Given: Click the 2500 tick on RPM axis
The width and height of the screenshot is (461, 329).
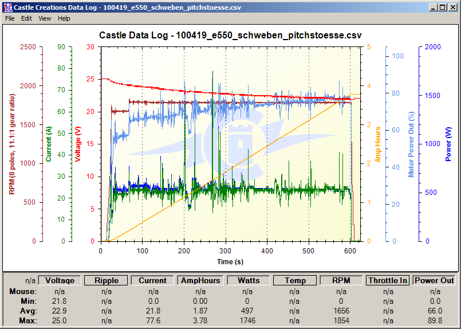Looking at the screenshot, I should click(x=27, y=47).
